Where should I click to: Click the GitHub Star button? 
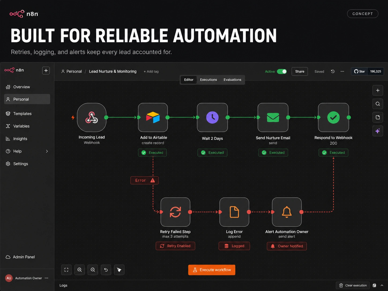tap(359, 72)
